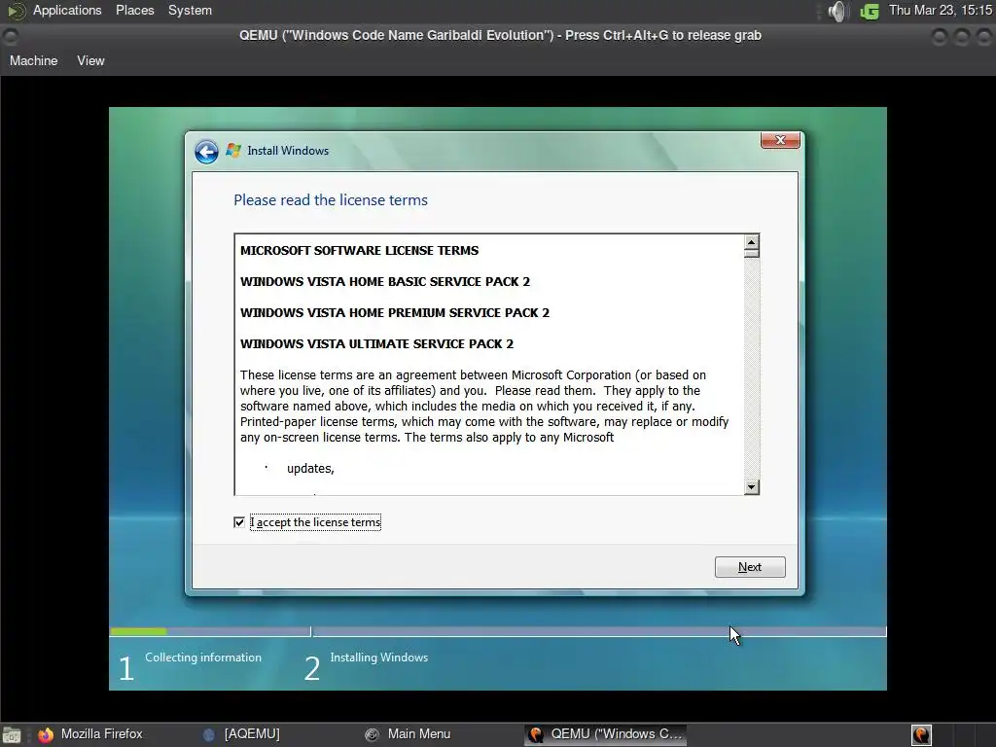Click the 'MICROSOFT SOFTWARE LICENSE TERMS' heading
The width and height of the screenshot is (996, 747).
pyautogui.click(x=360, y=250)
